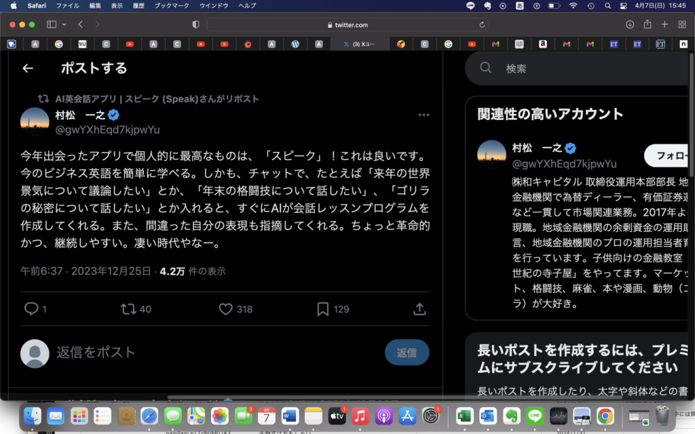Open the 履歴 menu

pos(138,5)
